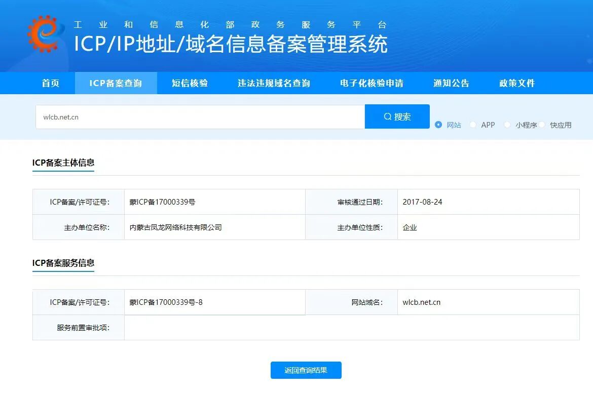The image size is (593, 395).
Task: Open the 电子化核验申请 tab
Action: pyautogui.click(x=372, y=83)
